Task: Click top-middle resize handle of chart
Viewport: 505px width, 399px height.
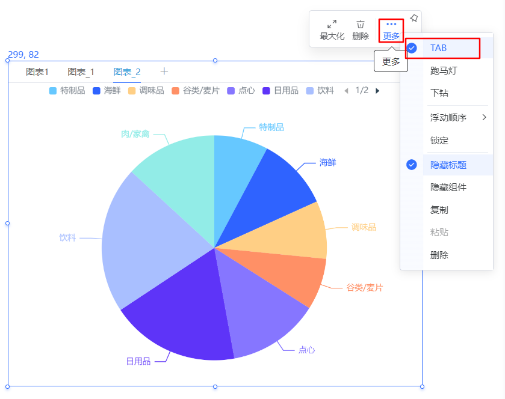Action: click(215, 61)
